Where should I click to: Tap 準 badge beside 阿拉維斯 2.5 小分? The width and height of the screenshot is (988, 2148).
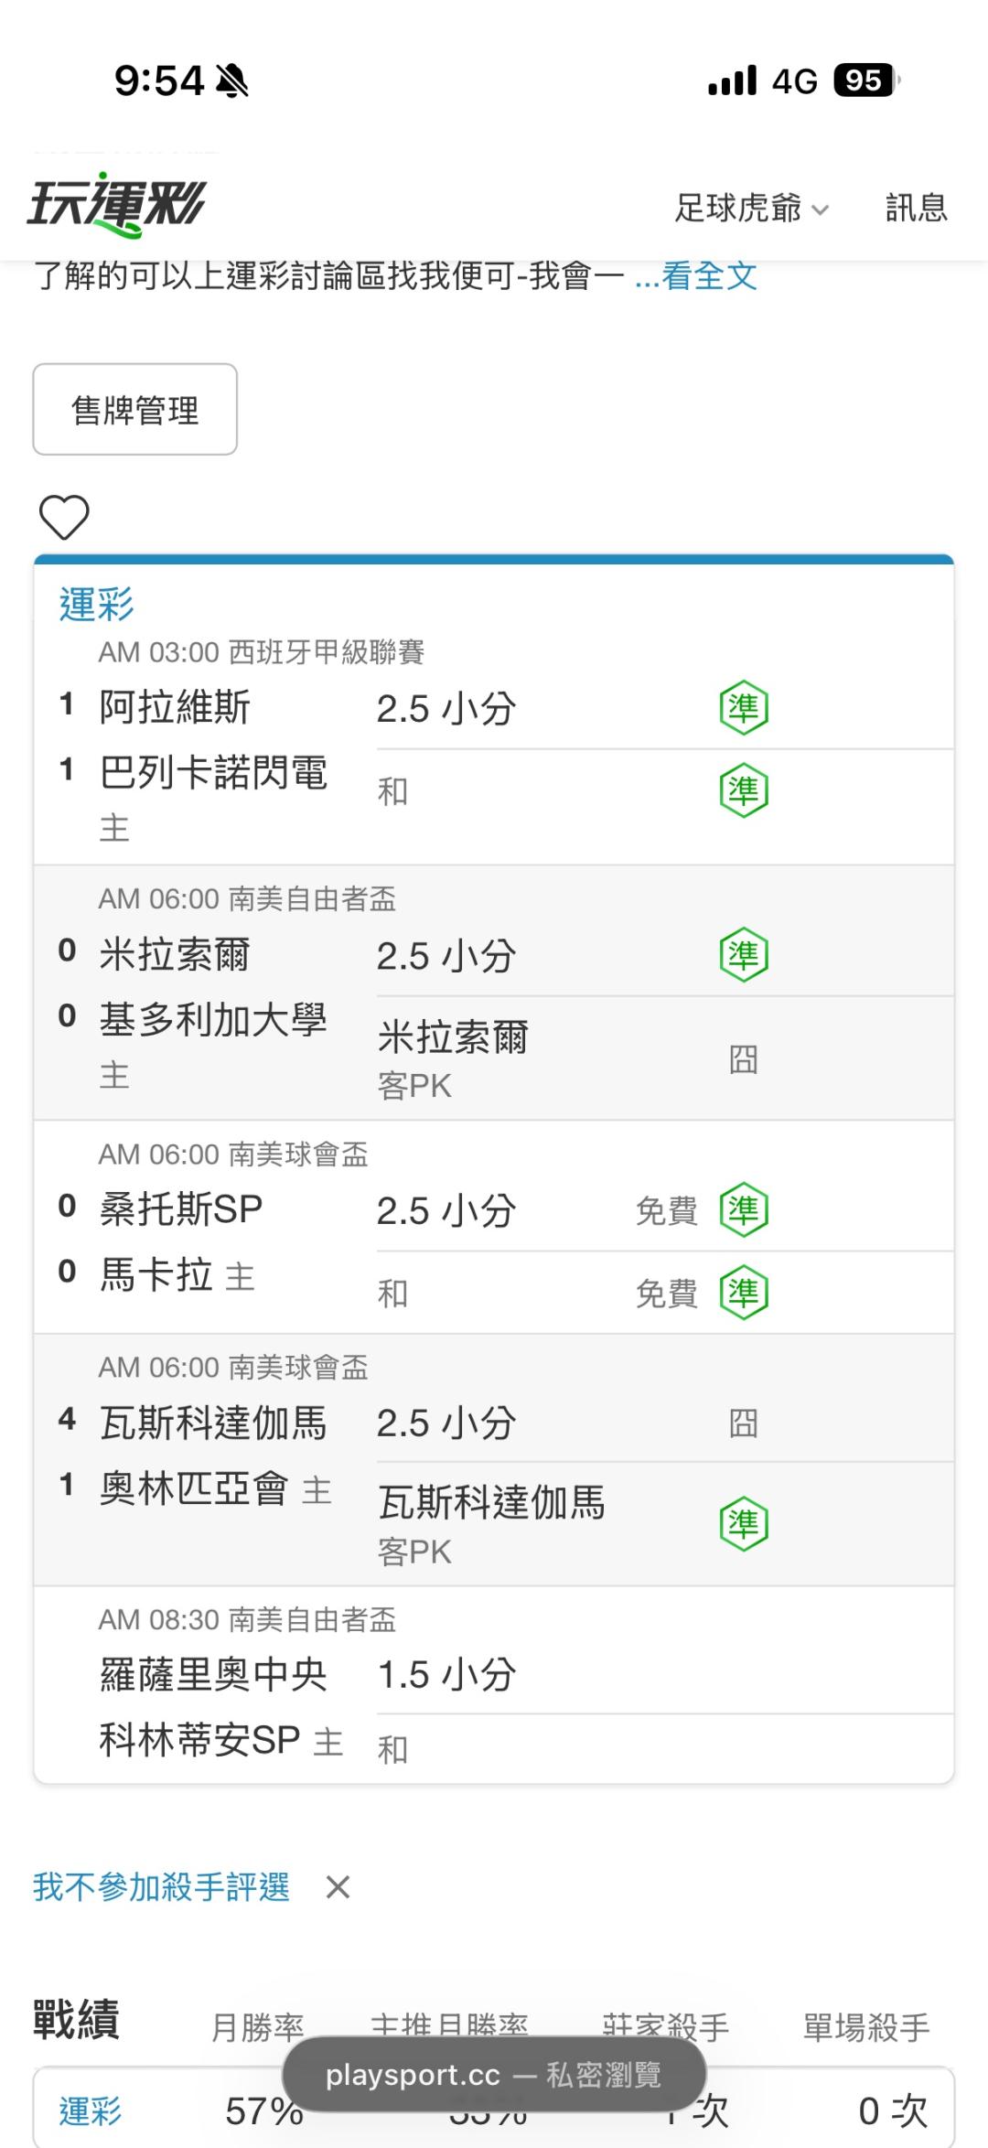tap(744, 708)
